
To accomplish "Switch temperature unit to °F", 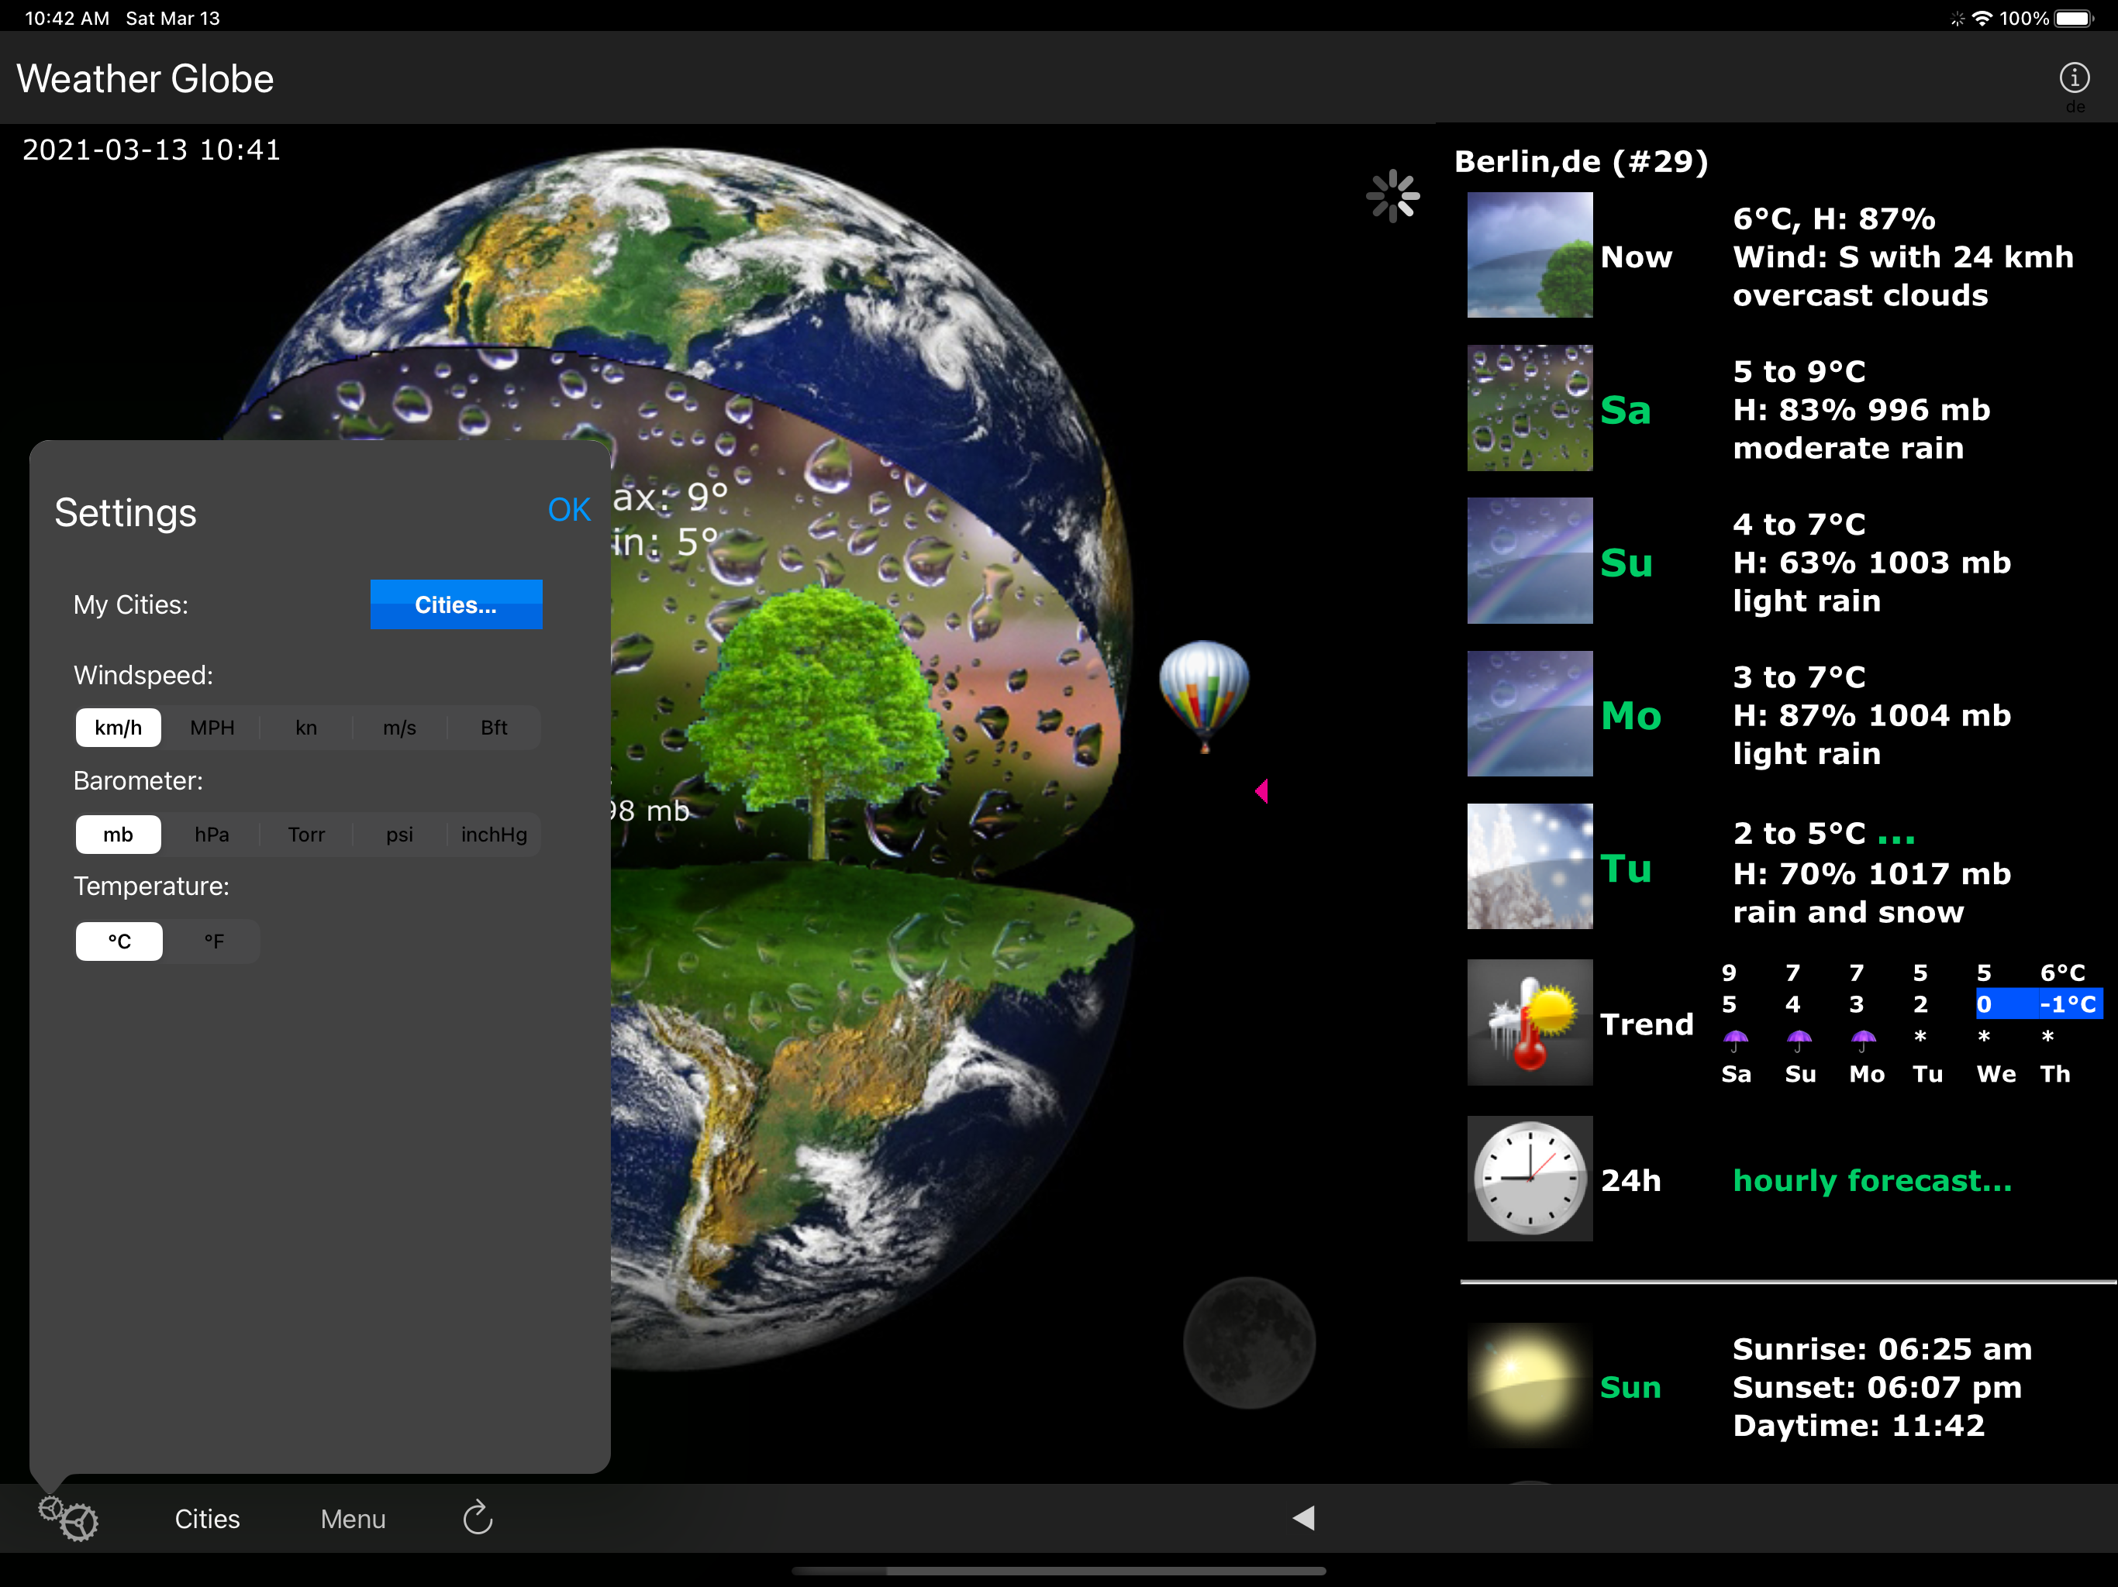I will [x=213, y=941].
